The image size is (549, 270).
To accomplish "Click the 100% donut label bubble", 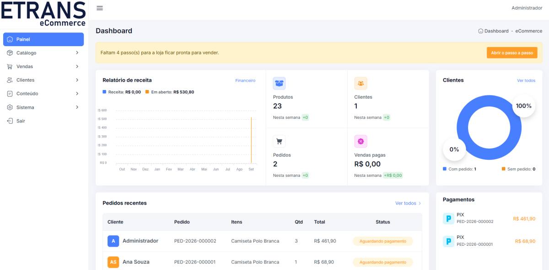I will tap(524, 106).
